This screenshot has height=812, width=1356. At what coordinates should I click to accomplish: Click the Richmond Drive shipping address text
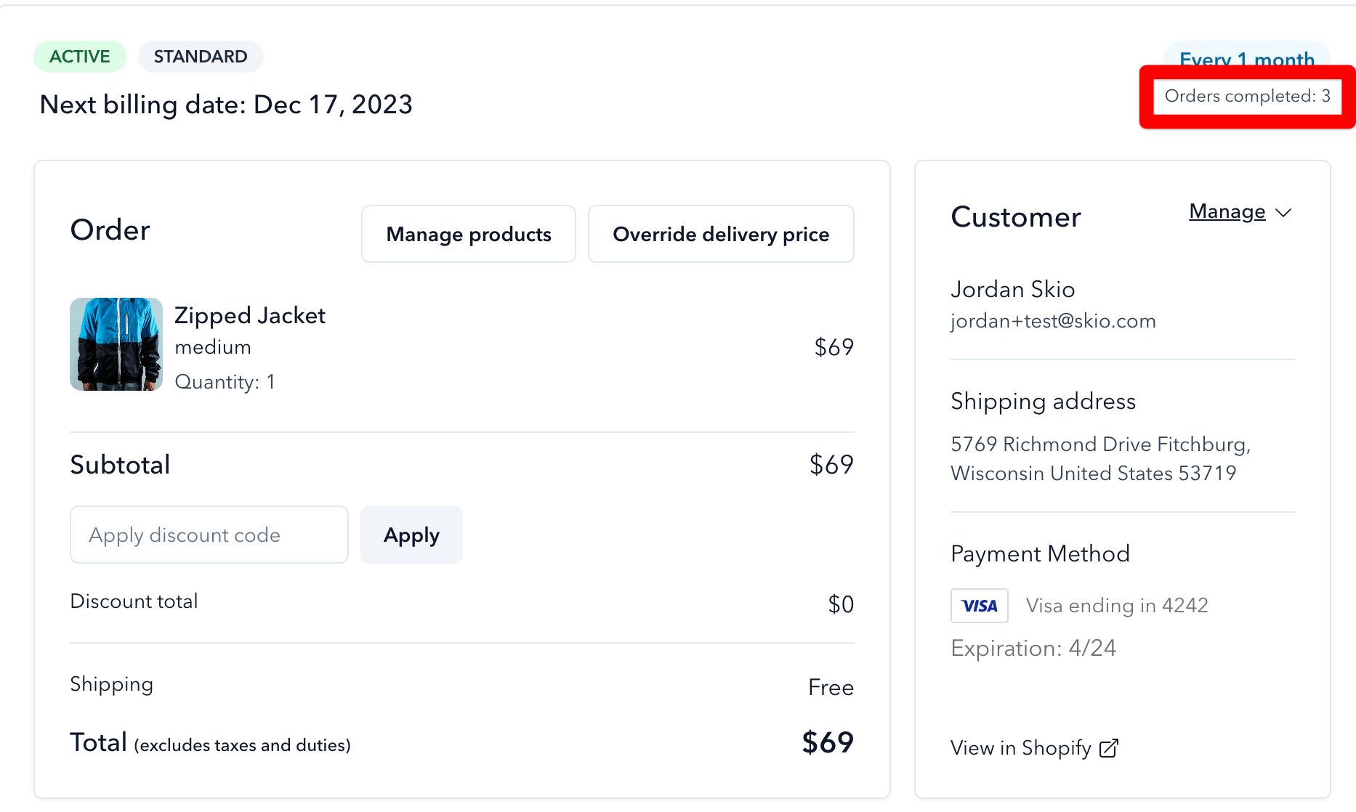pos(1100,459)
